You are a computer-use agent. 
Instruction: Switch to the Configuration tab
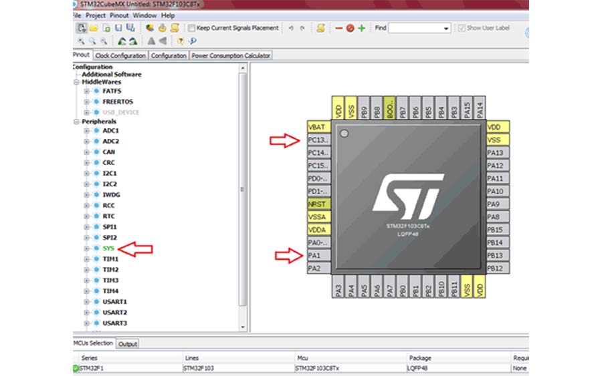(x=169, y=55)
